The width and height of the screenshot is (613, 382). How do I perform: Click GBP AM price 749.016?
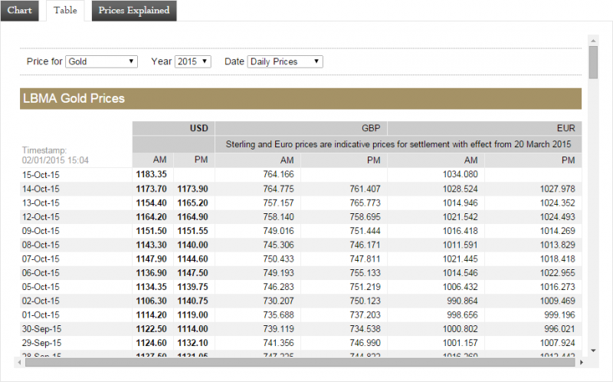click(278, 231)
